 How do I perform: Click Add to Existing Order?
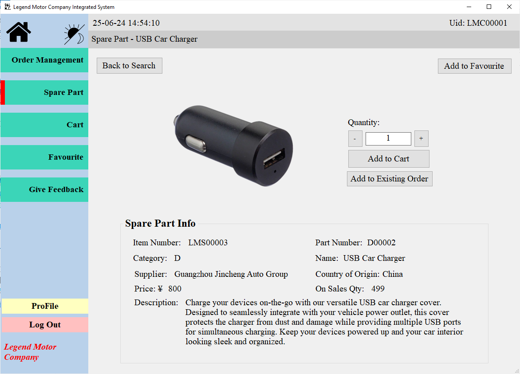(390, 178)
